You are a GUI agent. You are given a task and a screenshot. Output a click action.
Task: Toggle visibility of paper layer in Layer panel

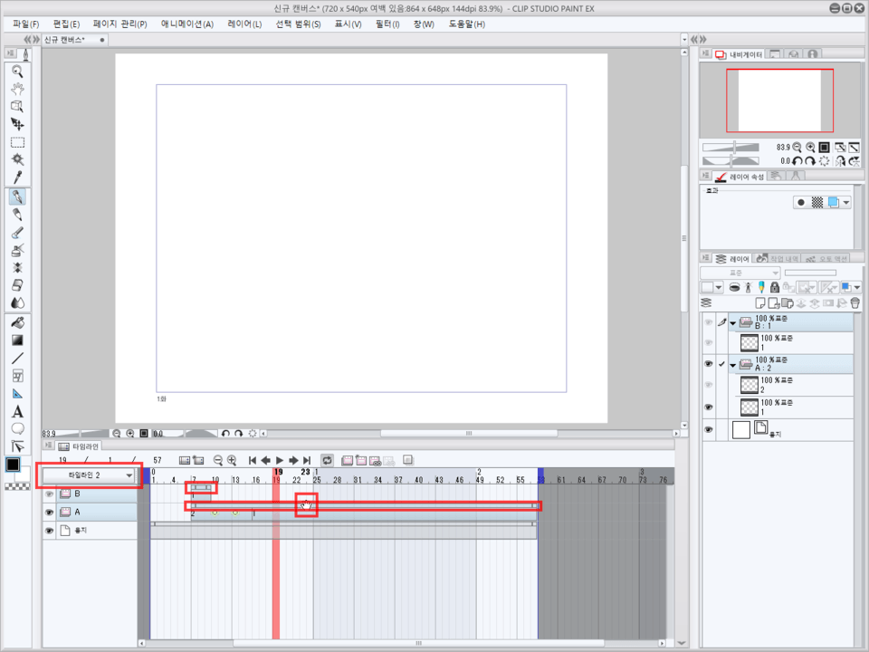709,430
